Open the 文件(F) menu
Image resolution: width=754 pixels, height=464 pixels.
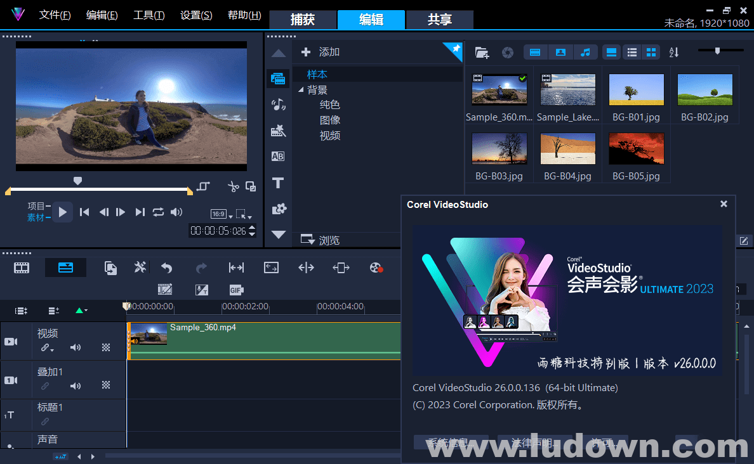[x=55, y=15]
